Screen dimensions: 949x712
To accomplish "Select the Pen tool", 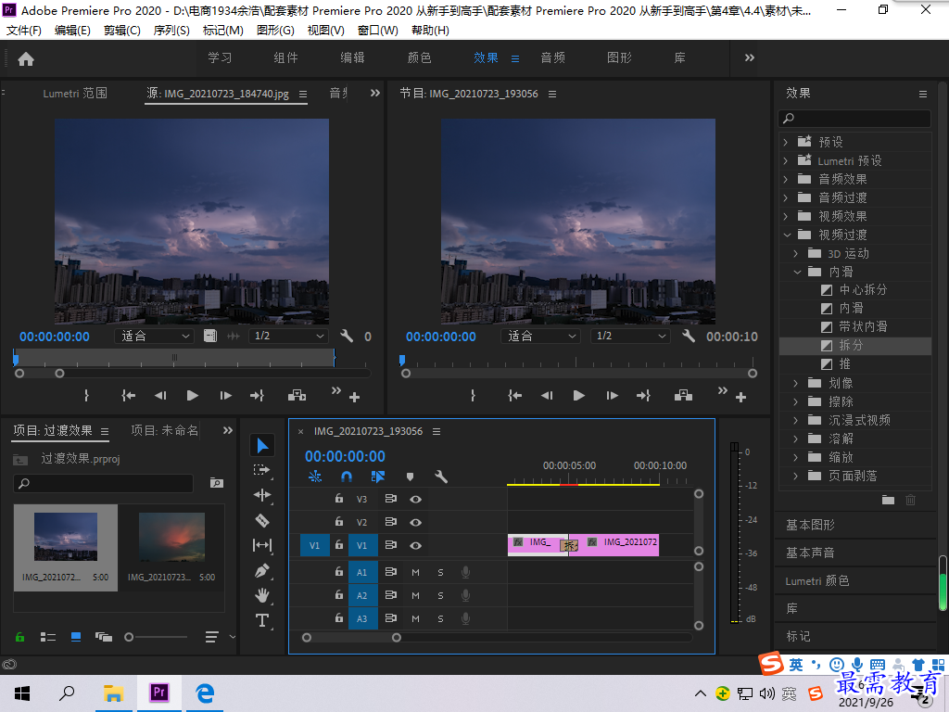I will pyautogui.click(x=262, y=570).
